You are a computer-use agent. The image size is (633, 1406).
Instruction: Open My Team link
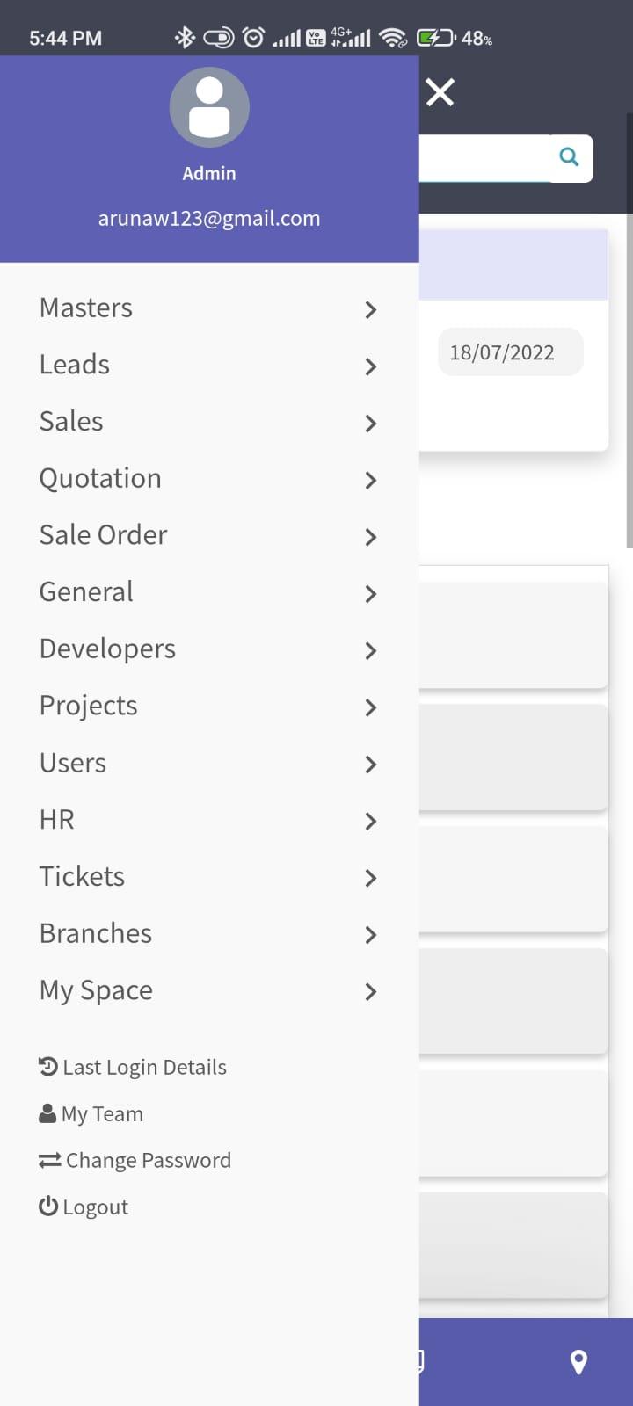(x=91, y=1113)
